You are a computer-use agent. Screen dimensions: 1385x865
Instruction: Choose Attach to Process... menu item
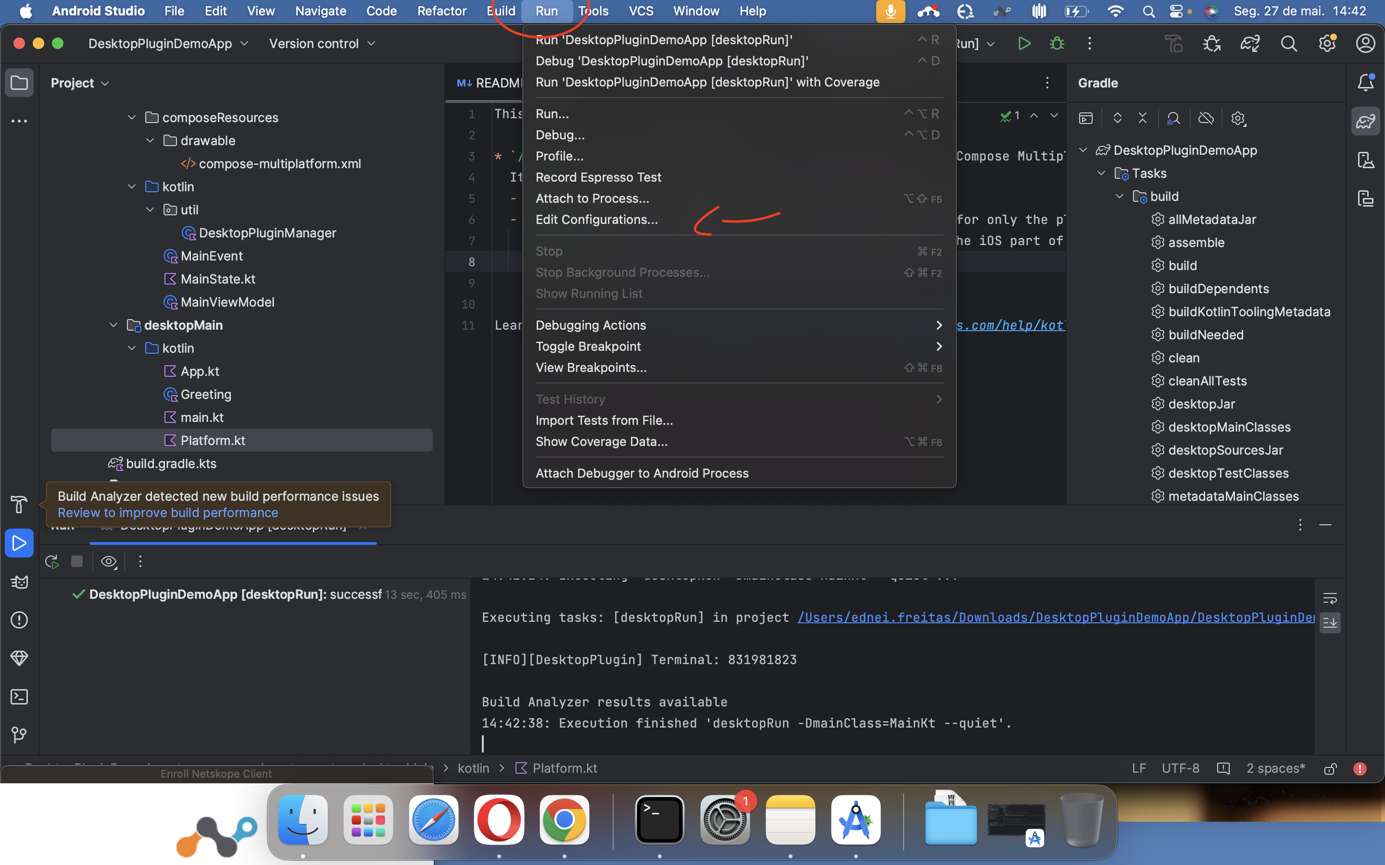pos(739,198)
